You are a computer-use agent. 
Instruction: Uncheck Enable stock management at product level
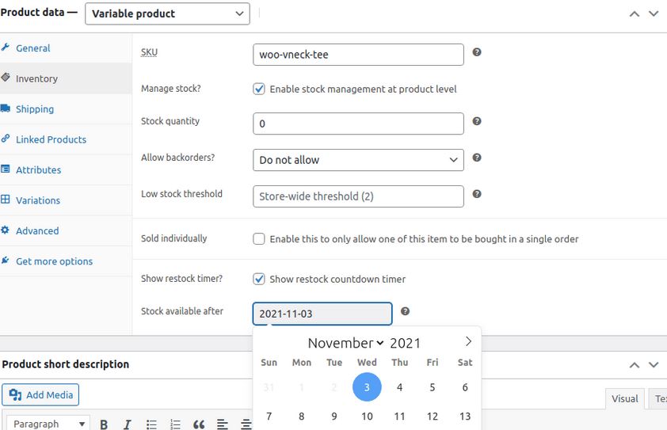258,89
